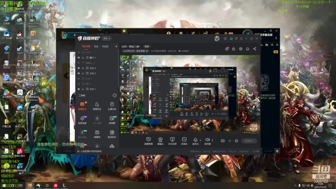Select 窗口 1 source row
Image resolution: width=336 pixels, height=189 pixels.
(x=97, y=58)
